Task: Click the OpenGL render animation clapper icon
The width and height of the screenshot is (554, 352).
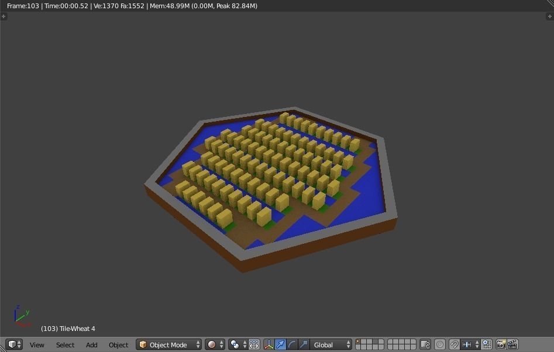Action: (512, 344)
